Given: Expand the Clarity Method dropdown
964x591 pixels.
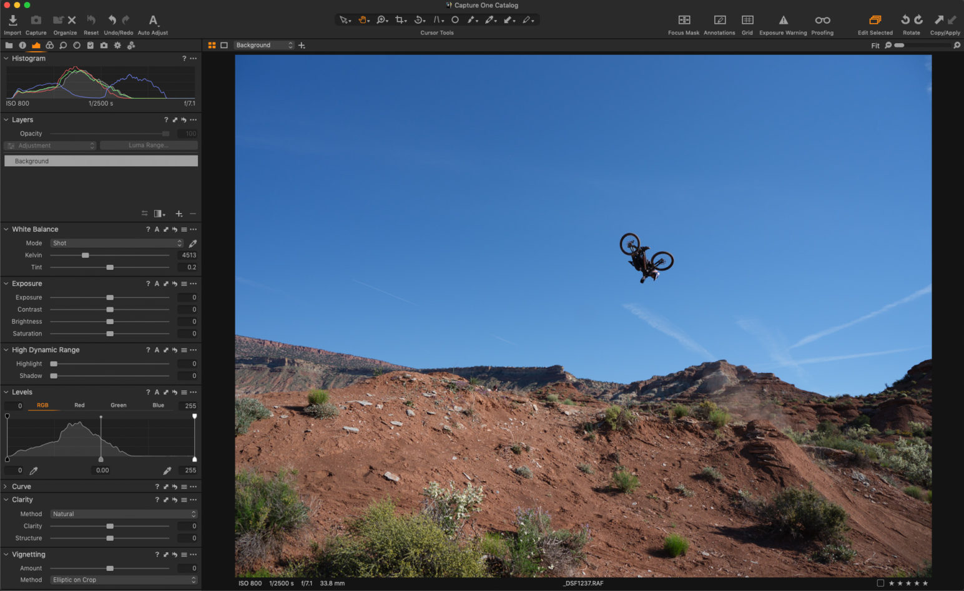Looking at the screenshot, I should tap(123, 514).
